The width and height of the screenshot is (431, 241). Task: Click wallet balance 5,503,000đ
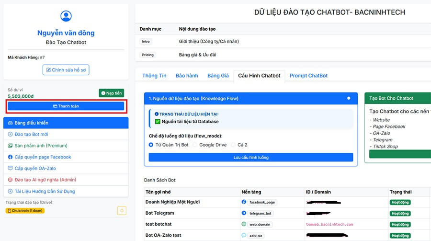point(21,96)
